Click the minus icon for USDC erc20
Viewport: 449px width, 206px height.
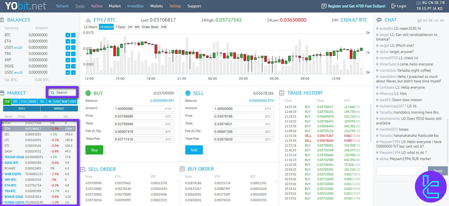[73, 73]
